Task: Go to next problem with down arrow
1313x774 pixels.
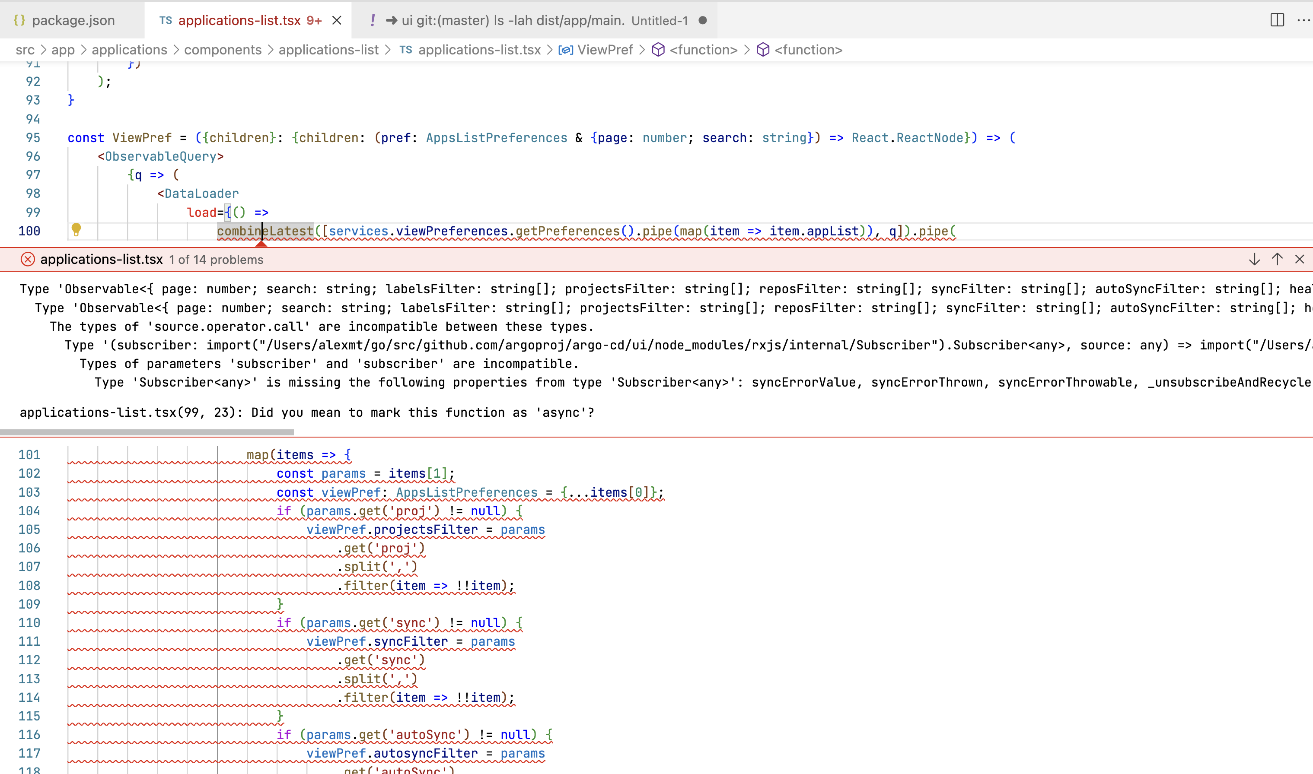Action: tap(1255, 259)
